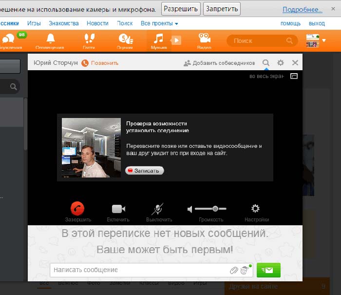Type in the Написать сообщение field
341x295 pixels.
pos(139,270)
